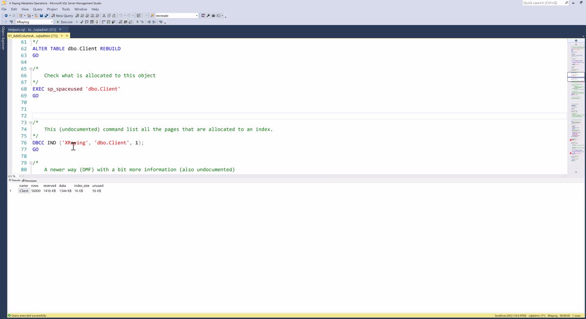Open the XRaying database dropdown
The image size is (586, 319).
click(x=51, y=22)
